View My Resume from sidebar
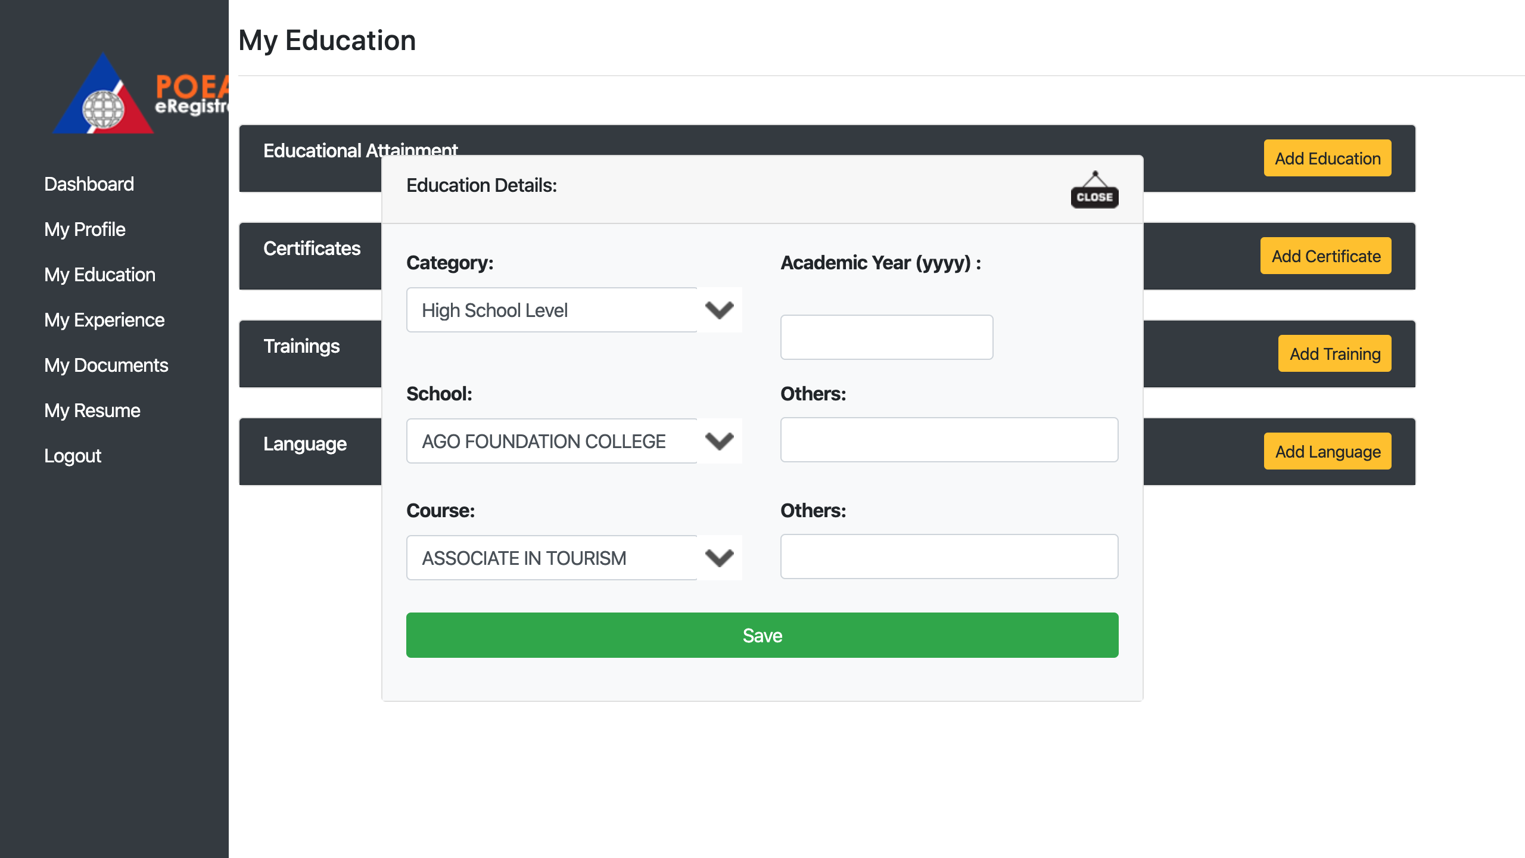This screenshot has width=1525, height=858. [x=92, y=411]
